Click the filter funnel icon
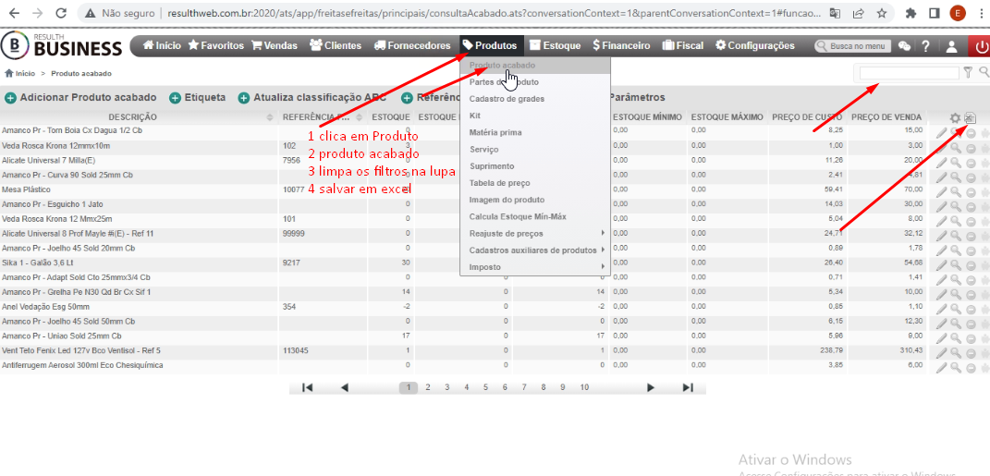 (x=968, y=73)
